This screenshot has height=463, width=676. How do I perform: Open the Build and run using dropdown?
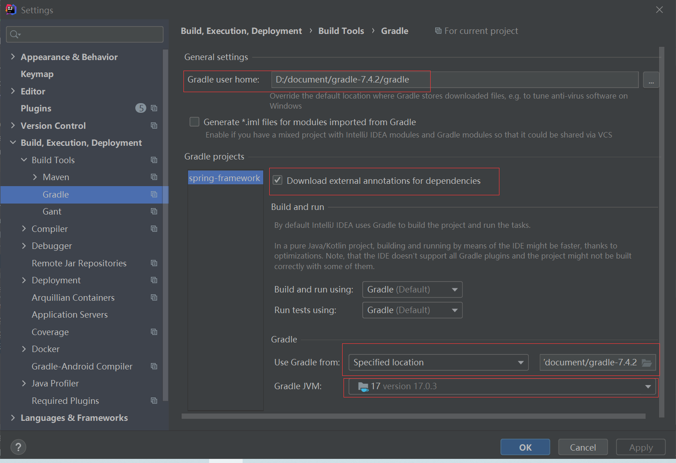click(x=412, y=290)
